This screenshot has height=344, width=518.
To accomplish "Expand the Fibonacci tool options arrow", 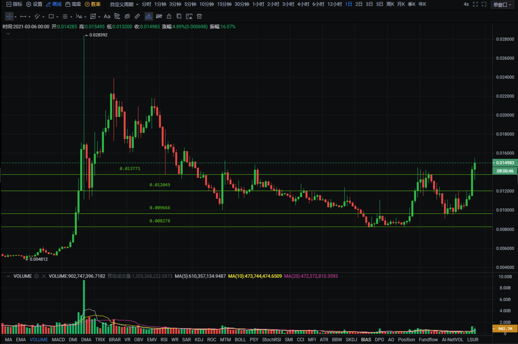I will click(71, 17).
